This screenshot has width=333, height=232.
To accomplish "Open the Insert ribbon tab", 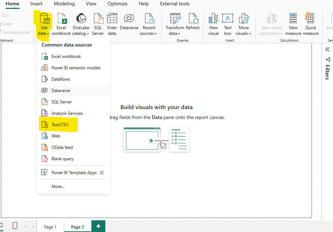I will pyautogui.click(x=36, y=4).
